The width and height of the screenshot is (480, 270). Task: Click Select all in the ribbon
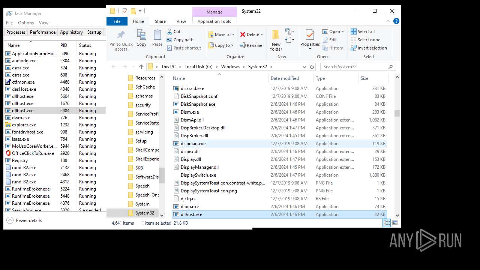[363, 31]
